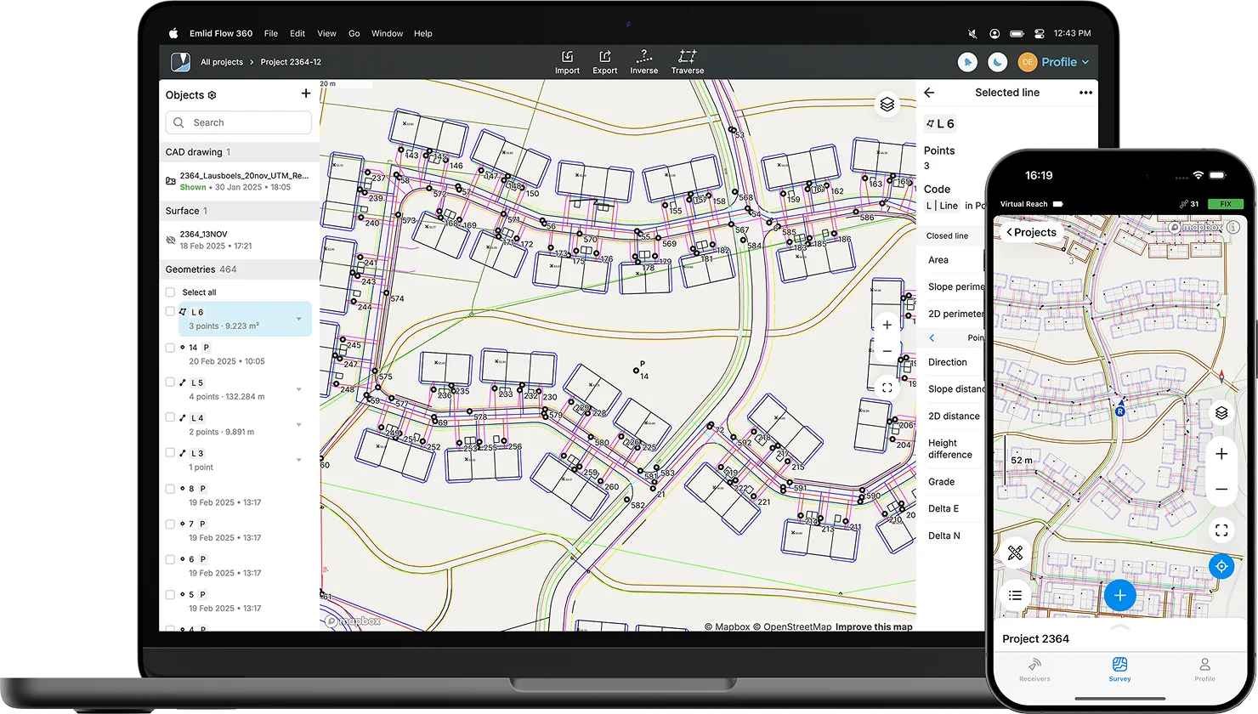
Task: Click the Improve this map link
Action: [873, 627]
